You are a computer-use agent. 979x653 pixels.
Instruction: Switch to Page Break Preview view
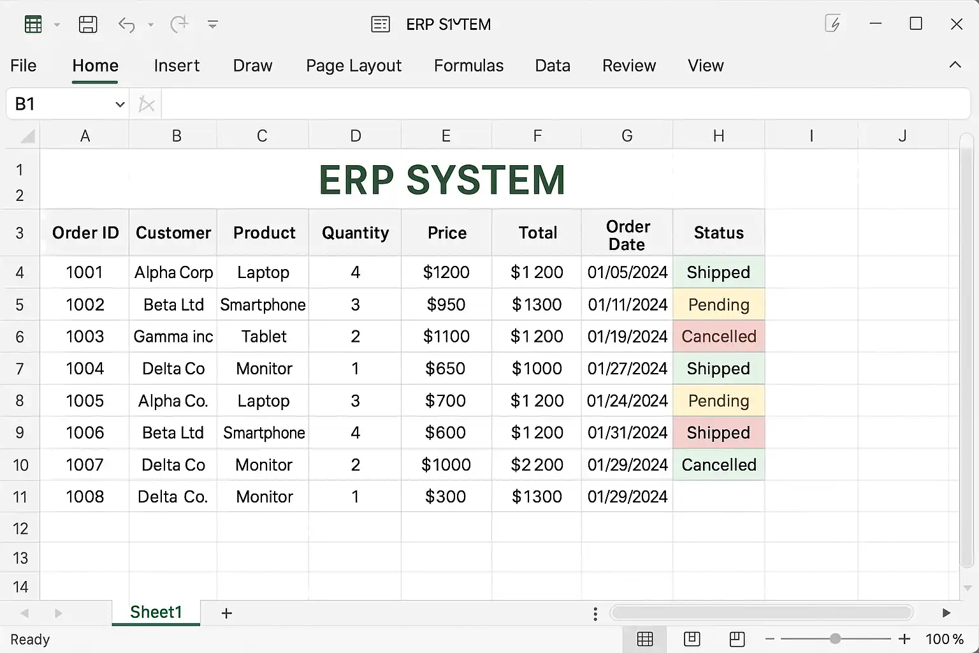click(737, 638)
